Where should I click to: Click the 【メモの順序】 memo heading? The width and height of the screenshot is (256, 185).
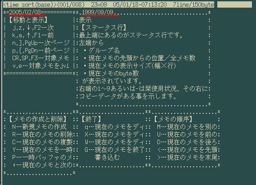coord(173,119)
